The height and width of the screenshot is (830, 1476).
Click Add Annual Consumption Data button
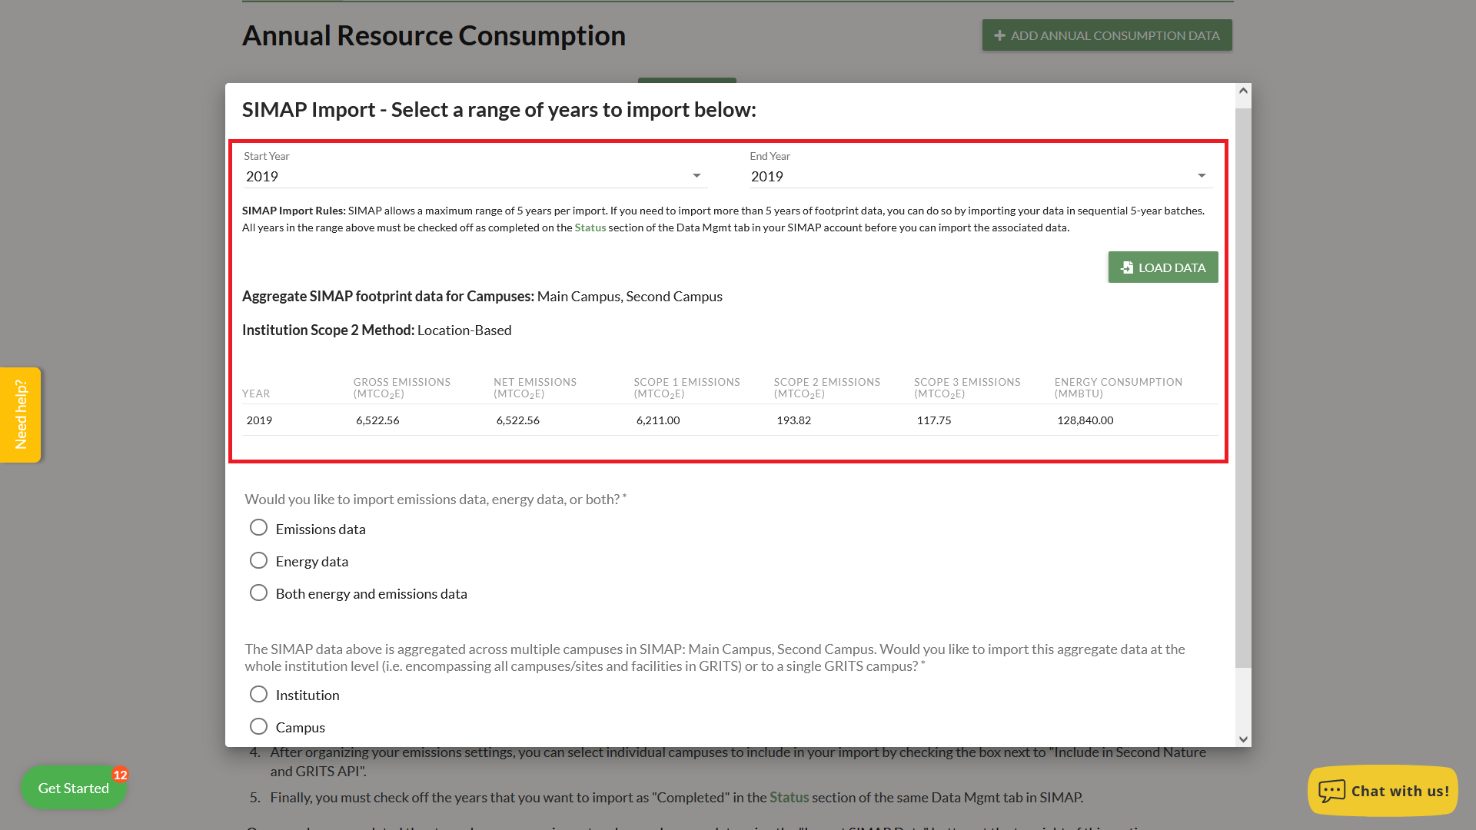[1107, 35]
